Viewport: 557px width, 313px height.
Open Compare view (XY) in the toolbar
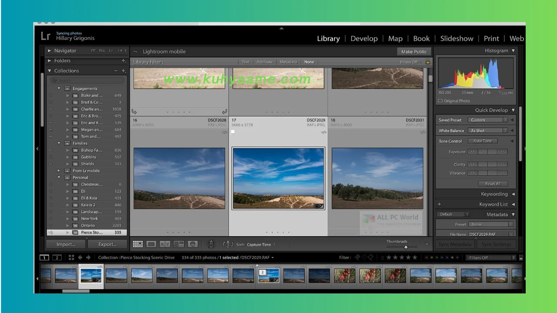165,244
